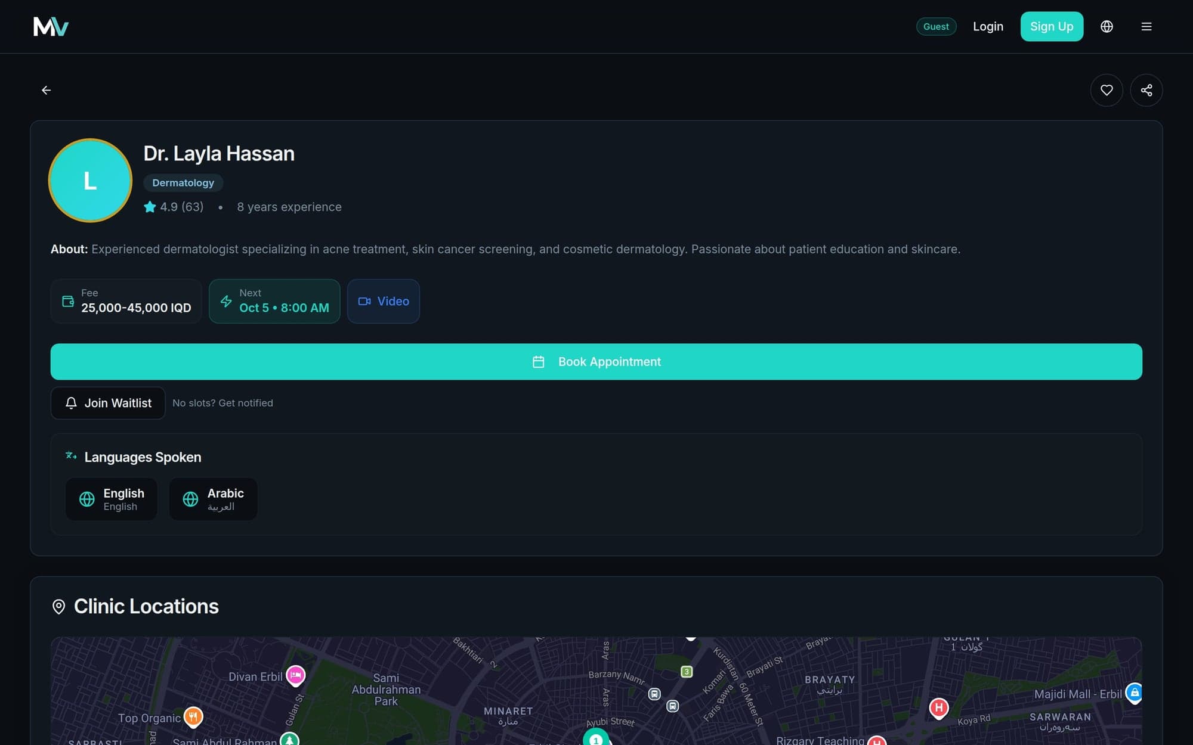
Task: Click the Majidi Mall shopping map marker
Action: tap(1134, 693)
